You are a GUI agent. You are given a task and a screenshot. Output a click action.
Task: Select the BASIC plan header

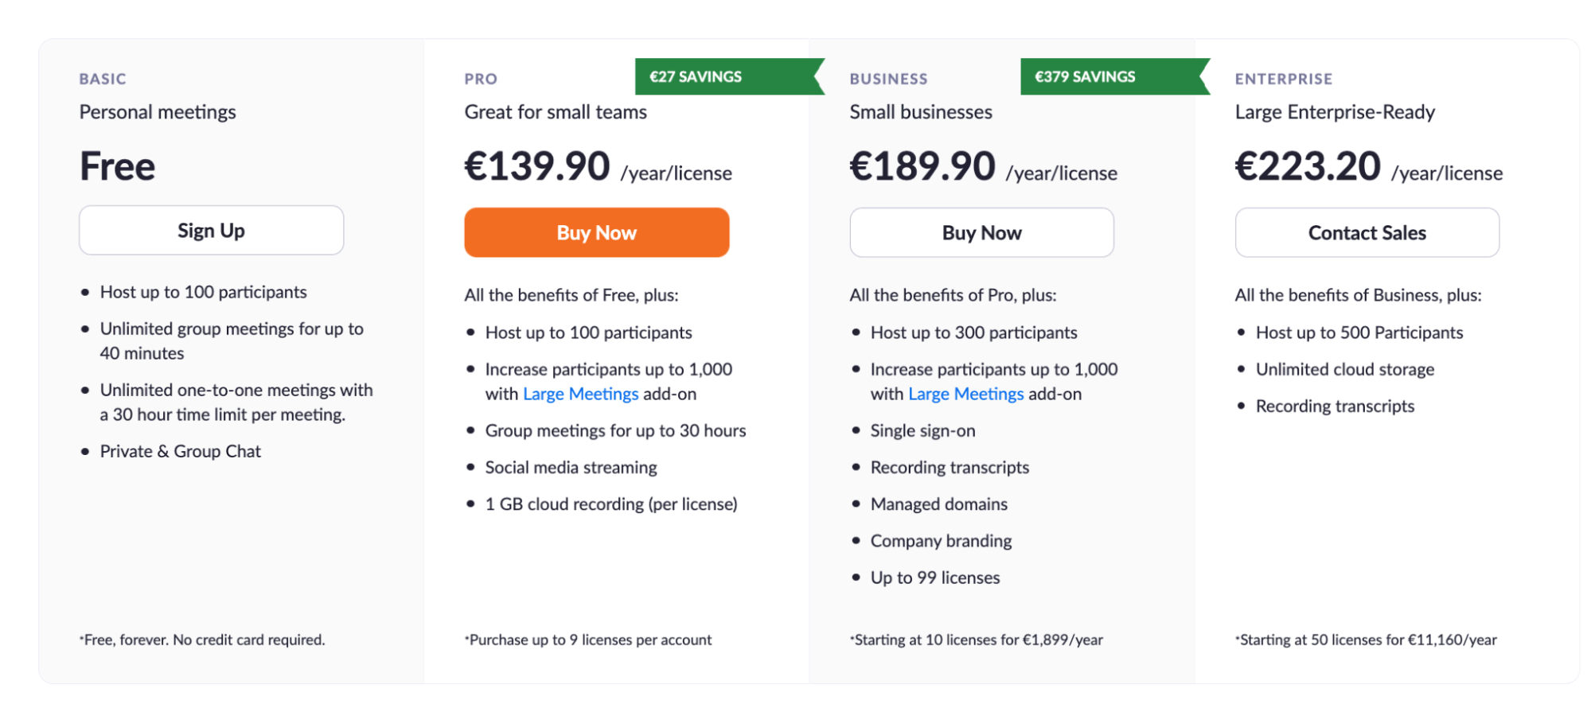click(102, 78)
